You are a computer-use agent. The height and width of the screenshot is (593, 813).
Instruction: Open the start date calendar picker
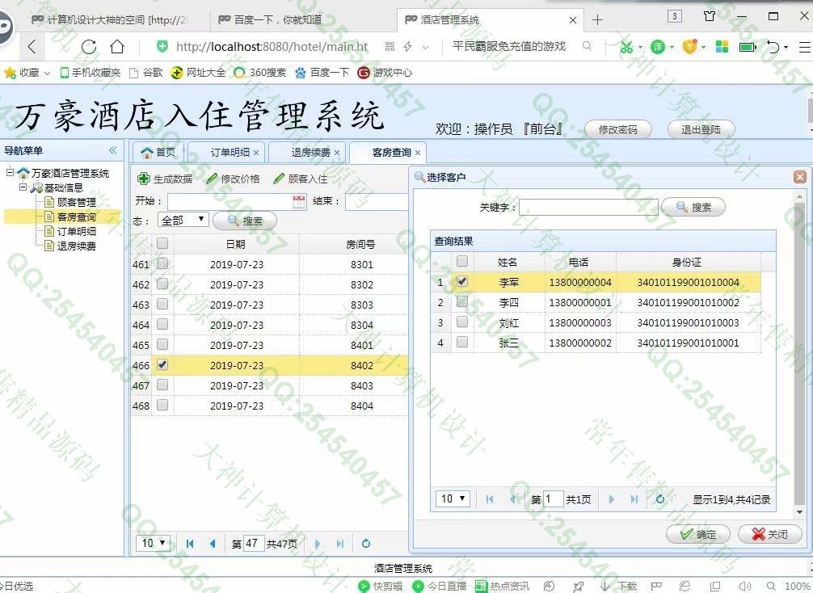coord(299,201)
